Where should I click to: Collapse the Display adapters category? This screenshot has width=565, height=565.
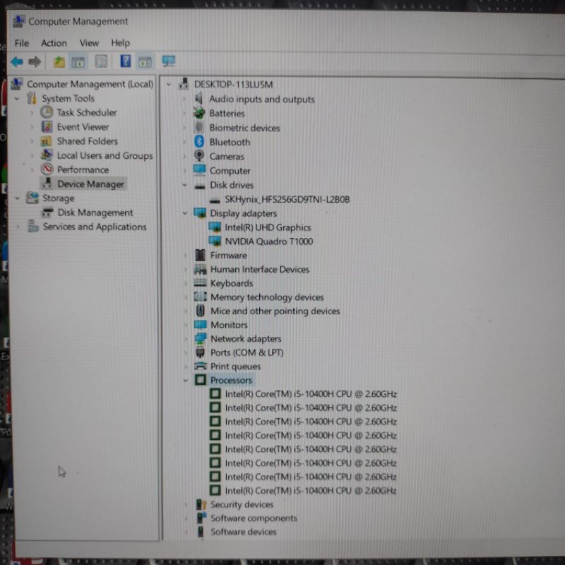coord(186,213)
